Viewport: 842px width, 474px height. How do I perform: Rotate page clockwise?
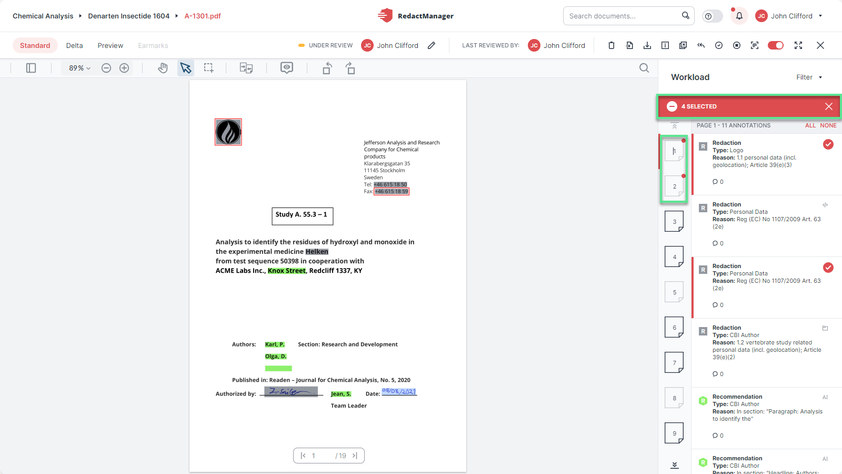[x=350, y=68]
